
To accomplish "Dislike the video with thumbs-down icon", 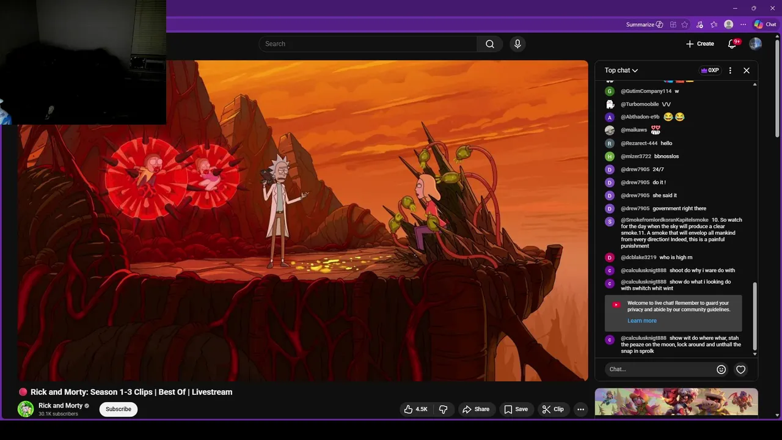I will pos(444,409).
